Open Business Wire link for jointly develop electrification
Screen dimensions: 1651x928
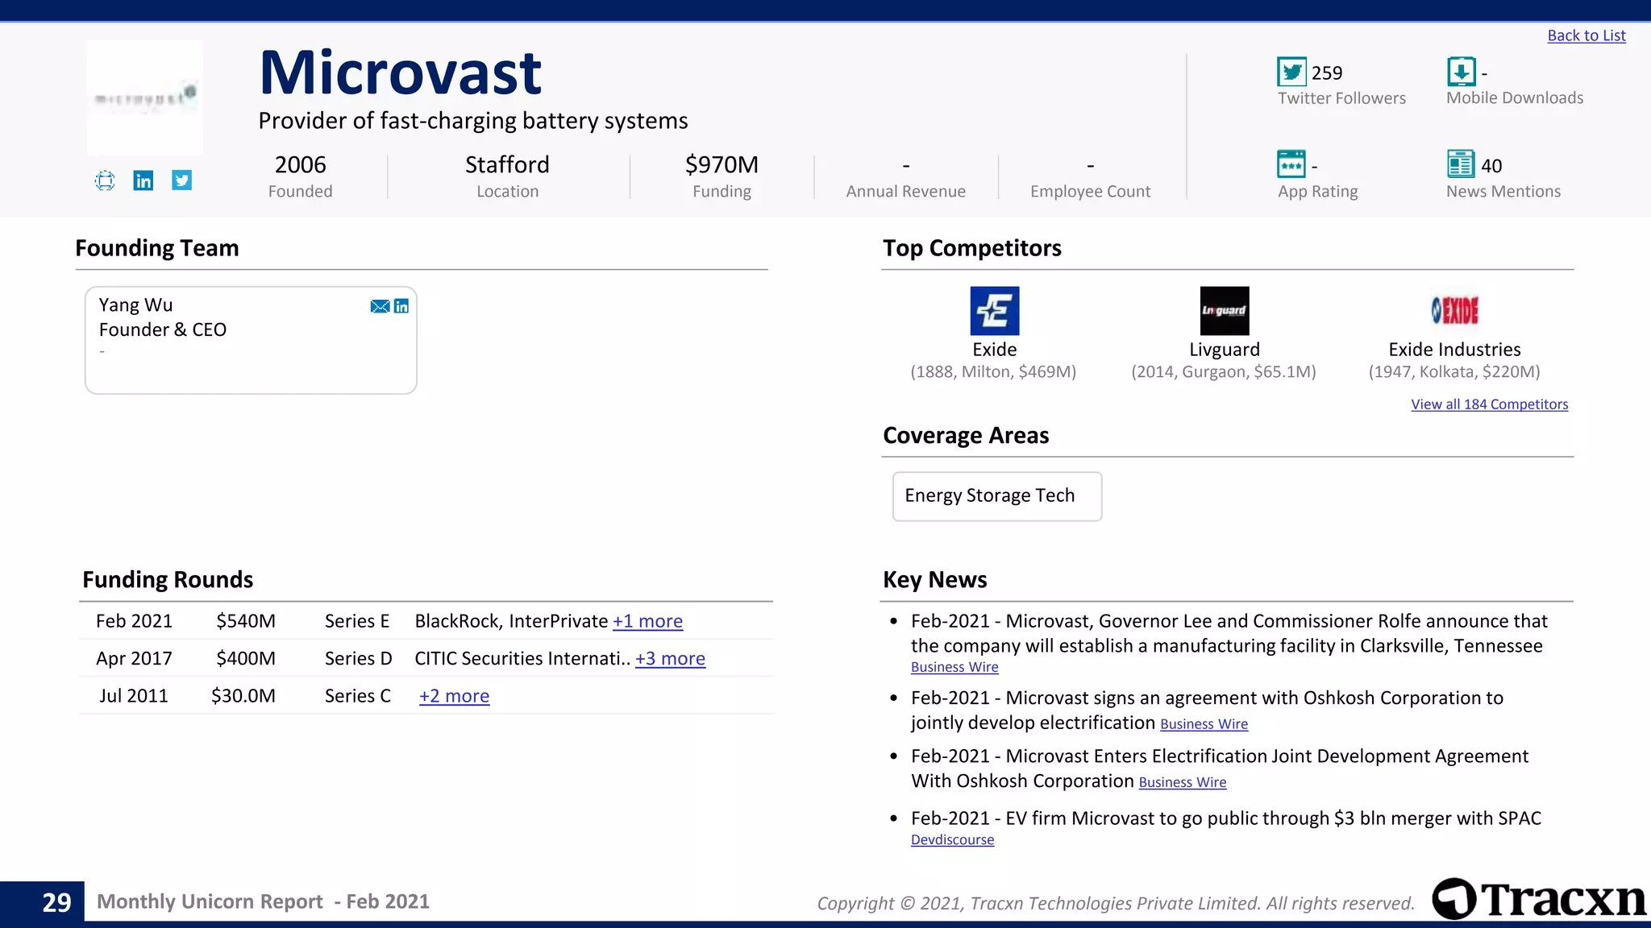1204,724
